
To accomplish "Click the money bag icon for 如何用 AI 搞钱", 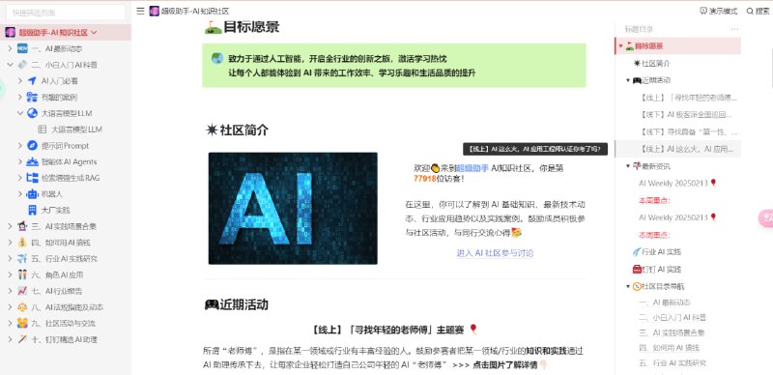I will 22,243.
